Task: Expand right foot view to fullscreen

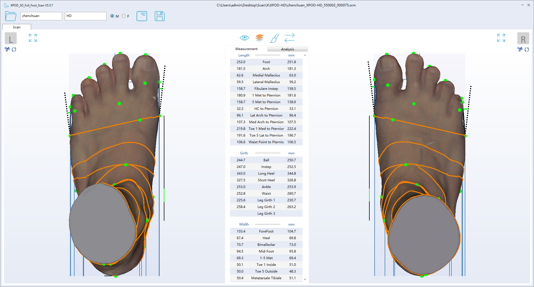Action: [501, 38]
